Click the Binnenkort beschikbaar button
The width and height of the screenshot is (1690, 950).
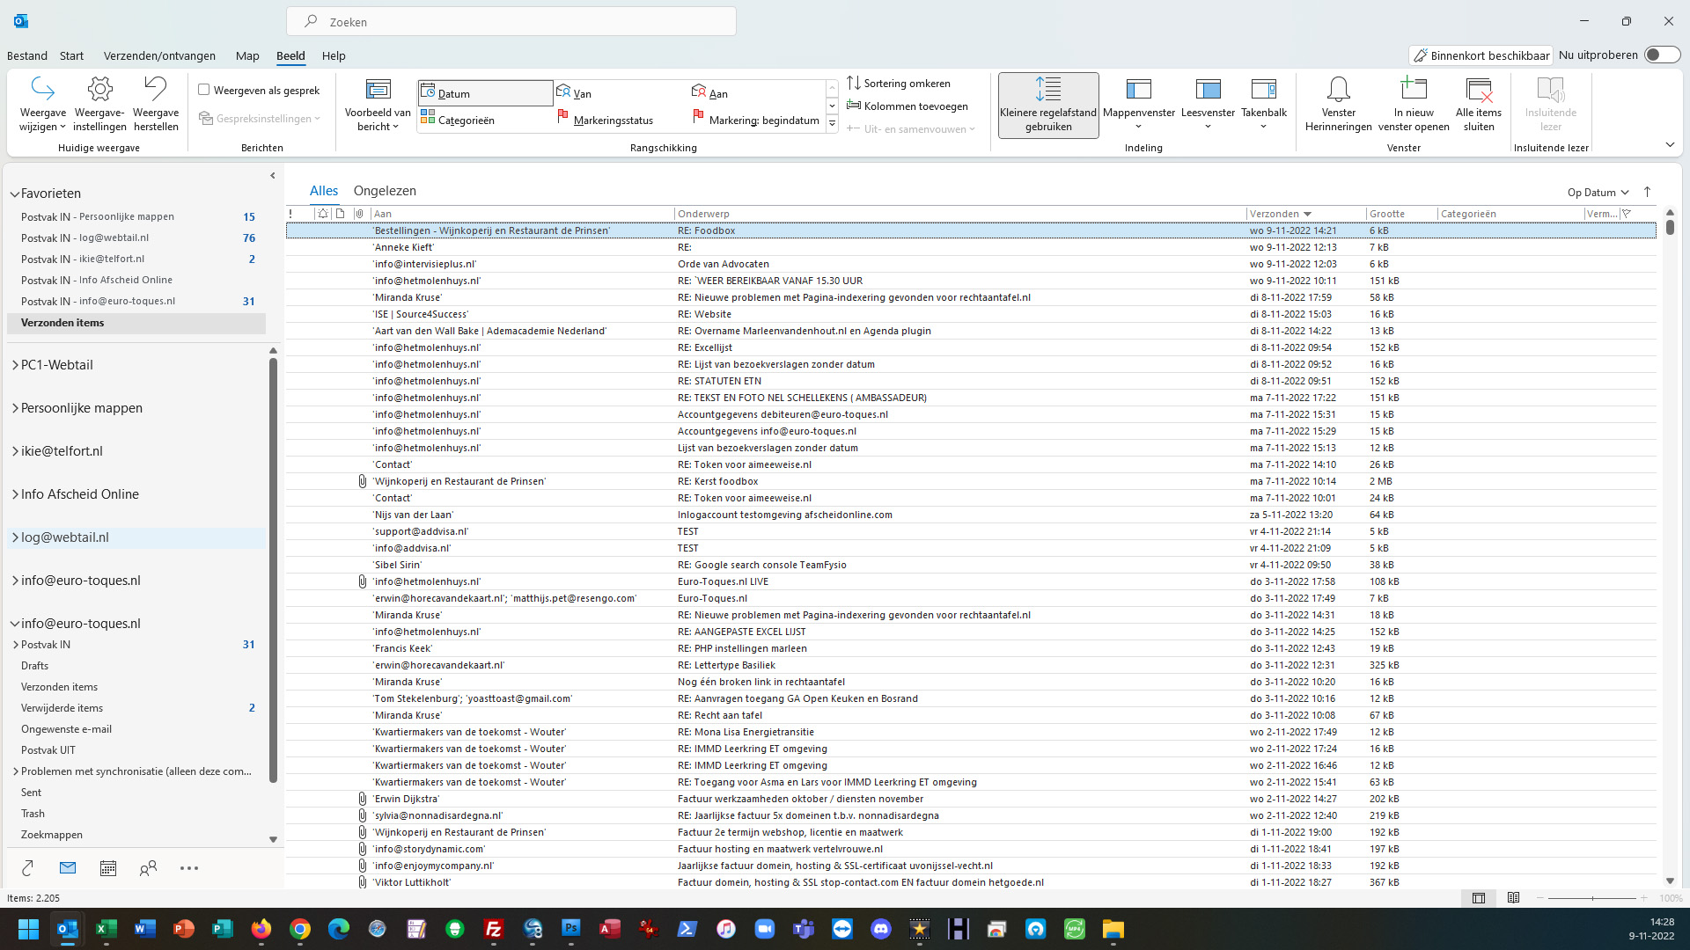click(x=1481, y=55)
